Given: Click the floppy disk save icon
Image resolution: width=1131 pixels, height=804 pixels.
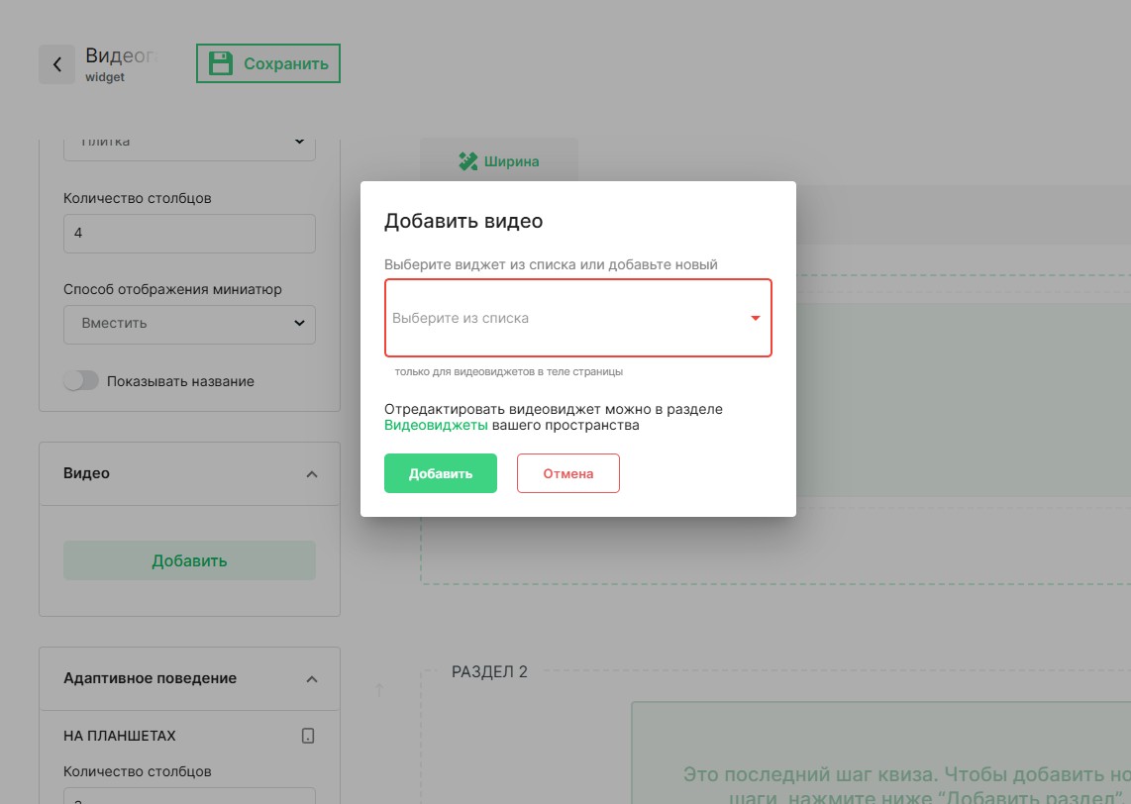Looking at the screenshot, I should 222,63.
